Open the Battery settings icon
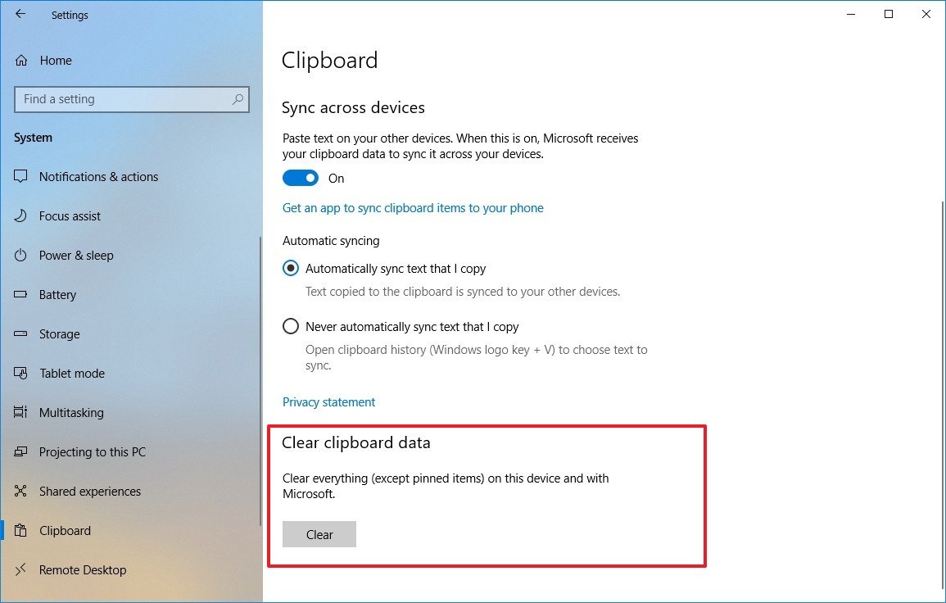 (21, 294)
